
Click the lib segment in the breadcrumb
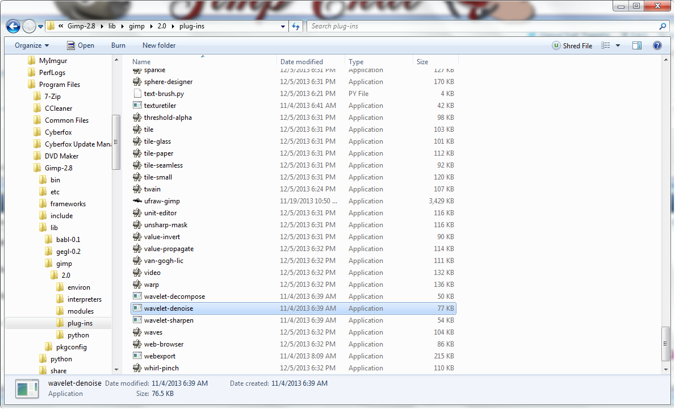(112, 26)
